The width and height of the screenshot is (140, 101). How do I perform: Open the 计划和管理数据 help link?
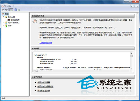[x=44, y=91]
